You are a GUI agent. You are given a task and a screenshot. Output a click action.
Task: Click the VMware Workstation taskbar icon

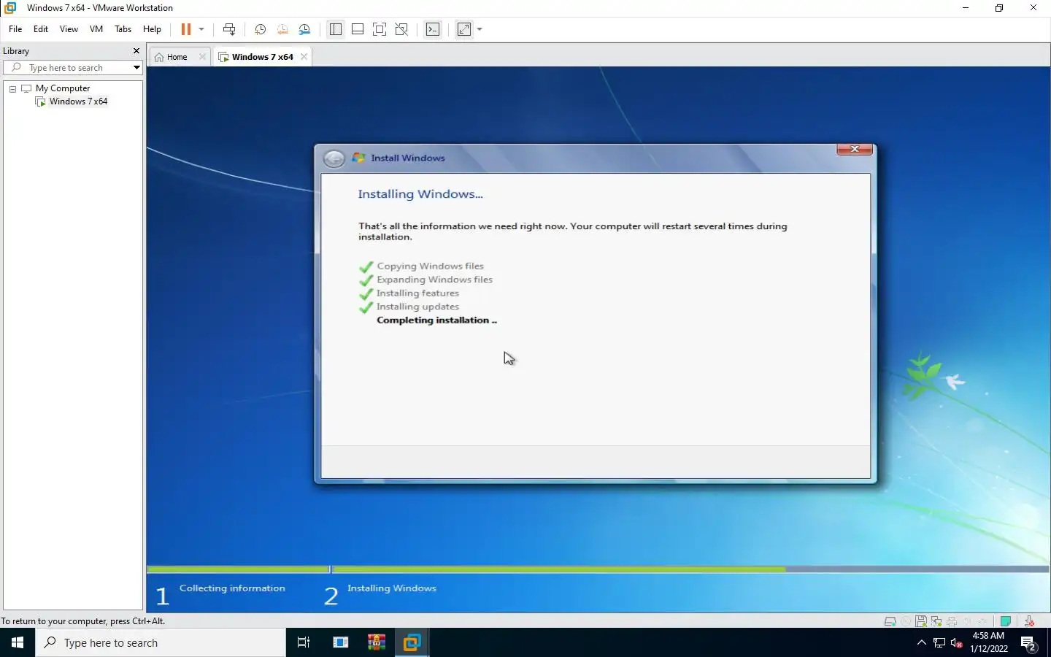pyautogui.click(x=412, y=642)
